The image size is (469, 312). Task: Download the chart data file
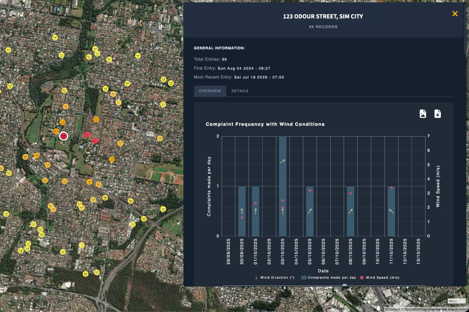438,114
